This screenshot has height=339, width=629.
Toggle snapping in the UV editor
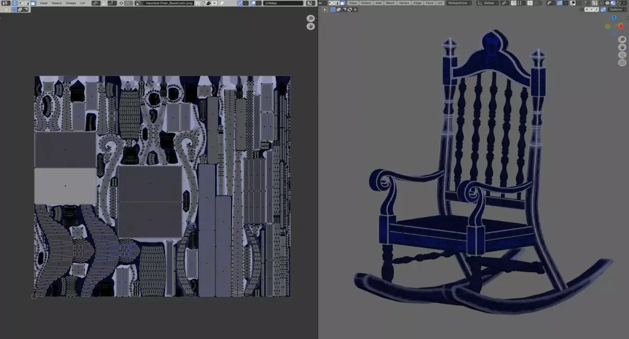pyautogui.click(x=105, y=3)
